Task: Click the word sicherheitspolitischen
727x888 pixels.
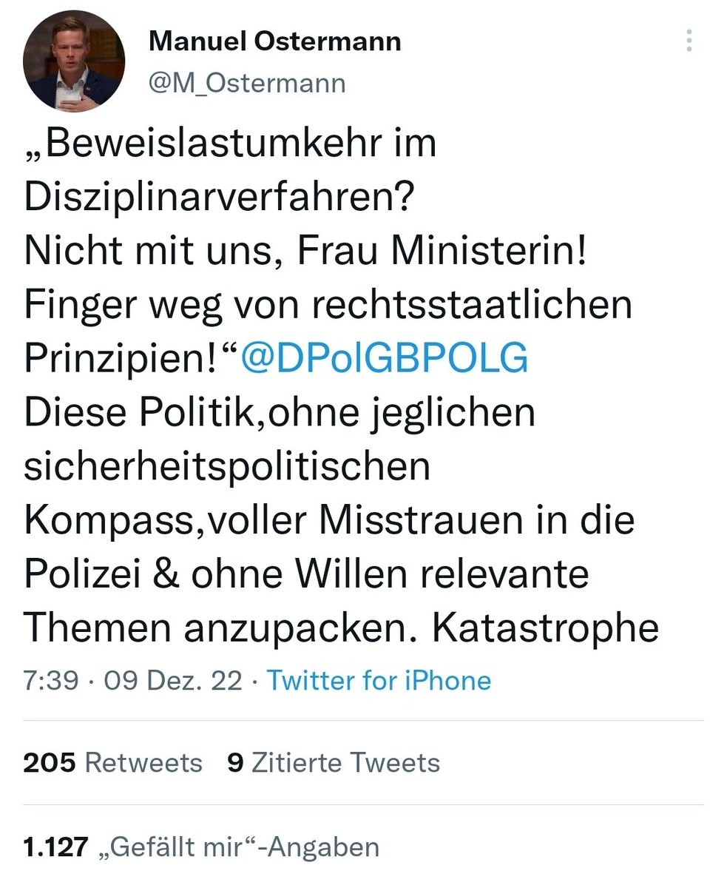Action: [x=226, y=466]
